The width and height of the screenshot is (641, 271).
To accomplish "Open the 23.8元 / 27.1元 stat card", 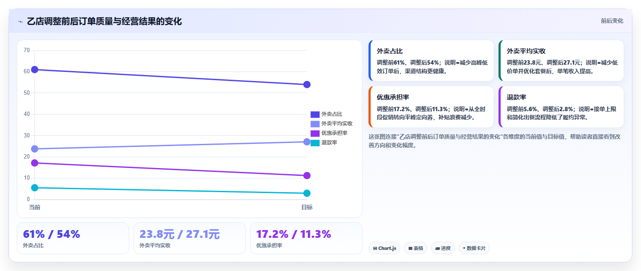I will tap(189, 238).
